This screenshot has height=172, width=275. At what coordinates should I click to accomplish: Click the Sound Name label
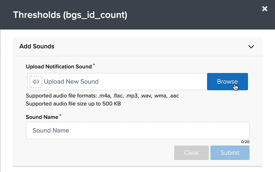coord(42,117)
